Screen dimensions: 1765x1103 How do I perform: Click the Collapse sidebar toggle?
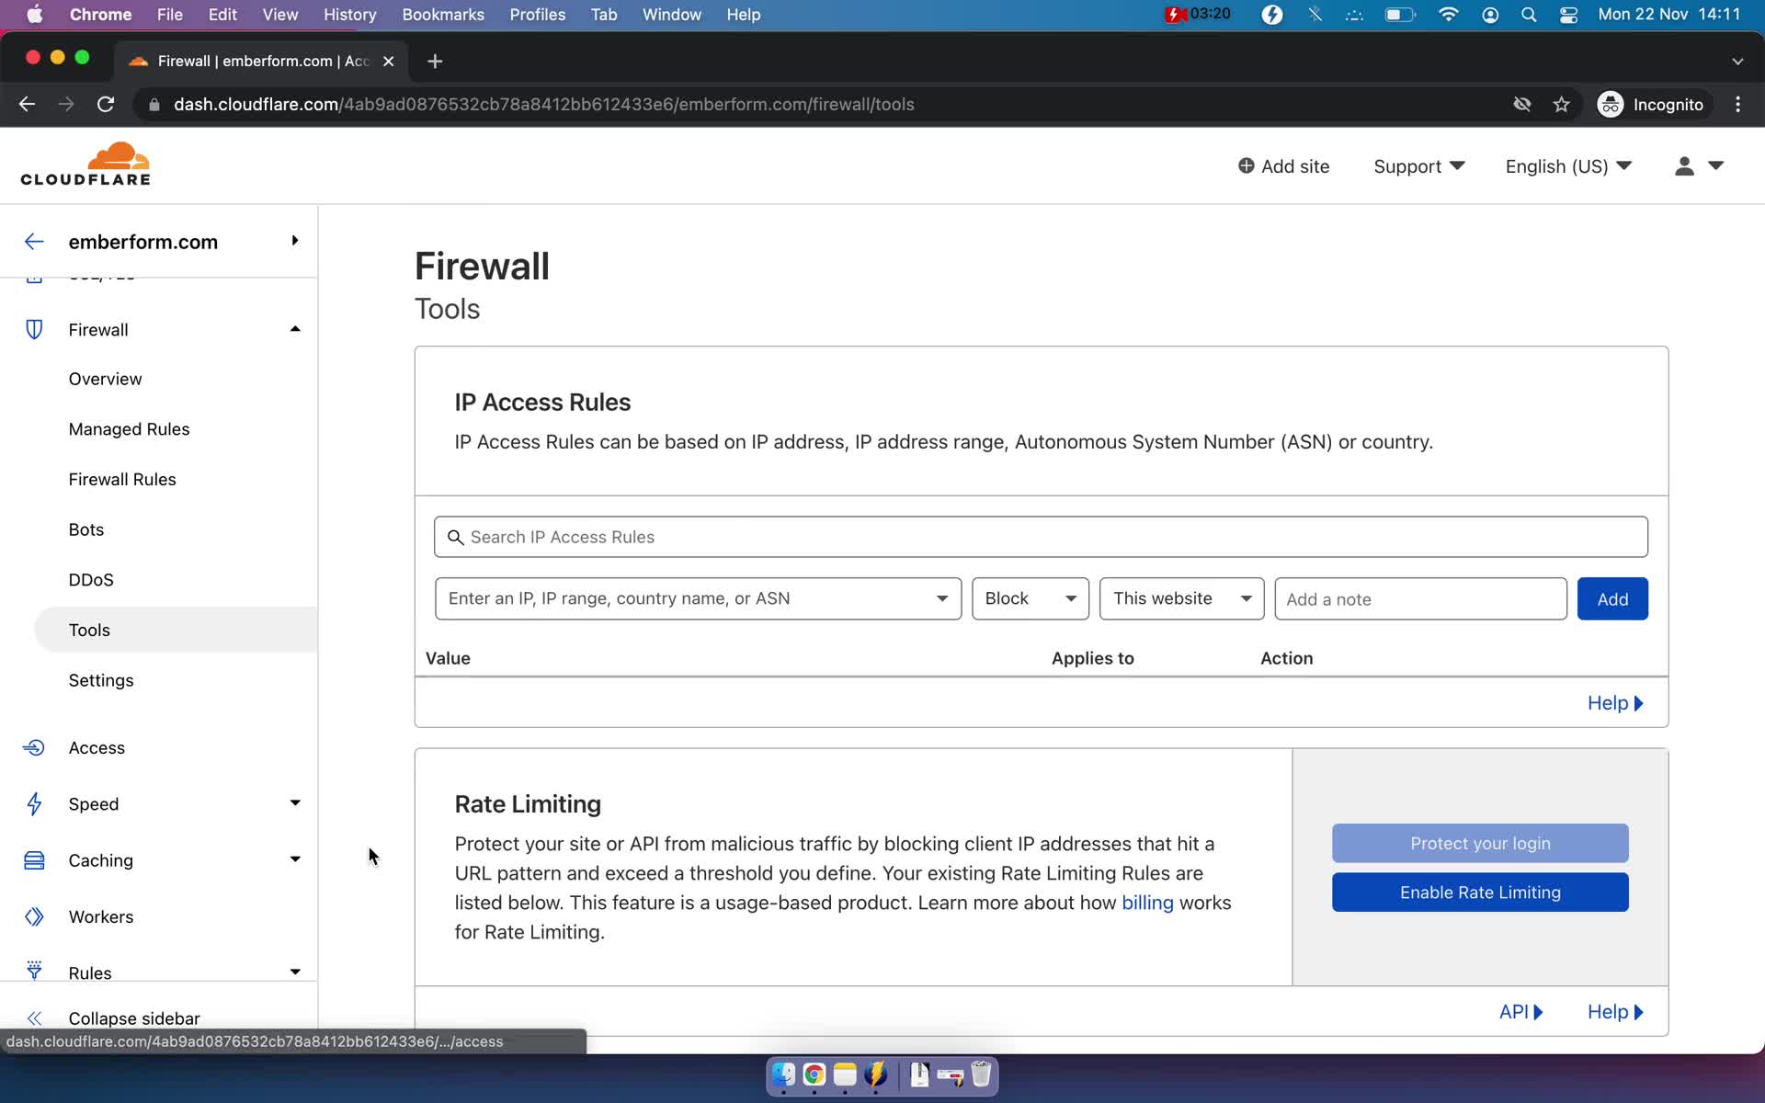[34, 1017]
